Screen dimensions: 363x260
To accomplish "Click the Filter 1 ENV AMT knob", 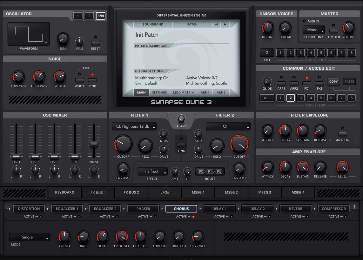I will (x=123, y=168).
